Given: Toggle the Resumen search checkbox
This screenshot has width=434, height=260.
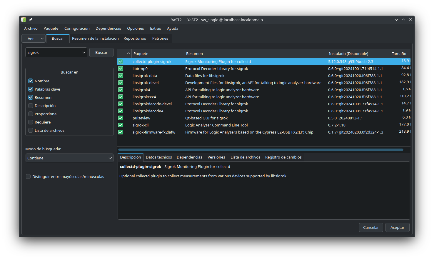Looking at the screenshot, I should 31,97.
